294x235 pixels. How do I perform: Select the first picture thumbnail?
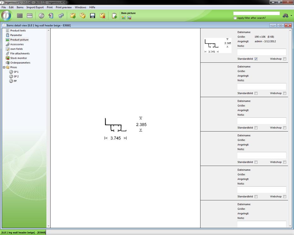click(217, 45)
